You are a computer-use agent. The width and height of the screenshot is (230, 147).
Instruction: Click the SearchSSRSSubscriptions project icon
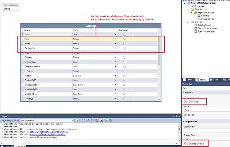pos(189,3)
